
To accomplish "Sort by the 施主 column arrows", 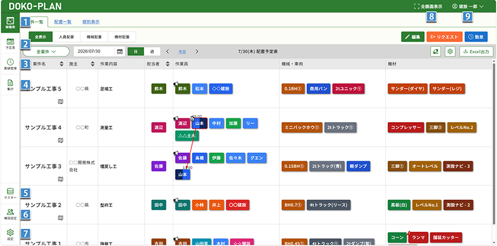I will coord(93,64).
